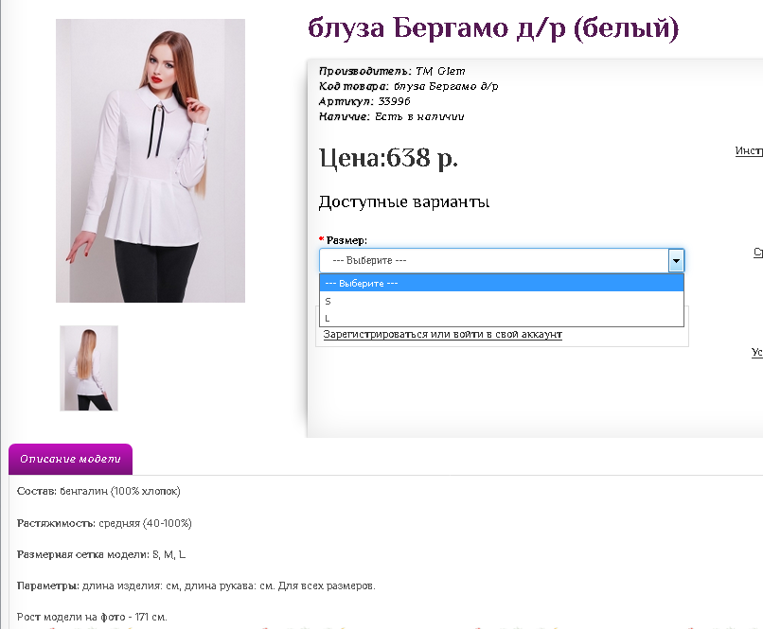
Task: Click the Размерная сетка модели line
Action: pos(101,554)
